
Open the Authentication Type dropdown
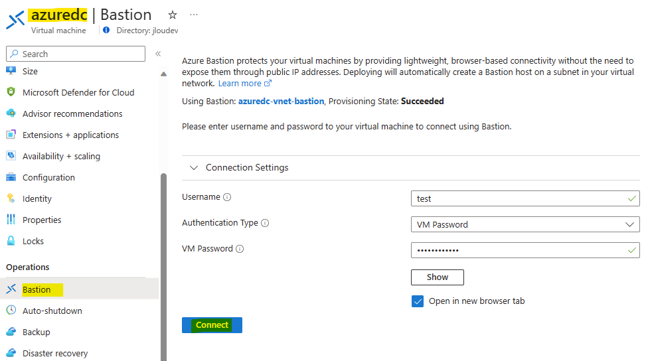pos(525,224)
